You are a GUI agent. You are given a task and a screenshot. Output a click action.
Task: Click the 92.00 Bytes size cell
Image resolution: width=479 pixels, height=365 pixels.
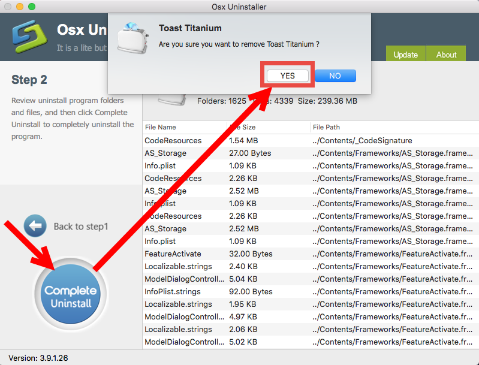251,291
